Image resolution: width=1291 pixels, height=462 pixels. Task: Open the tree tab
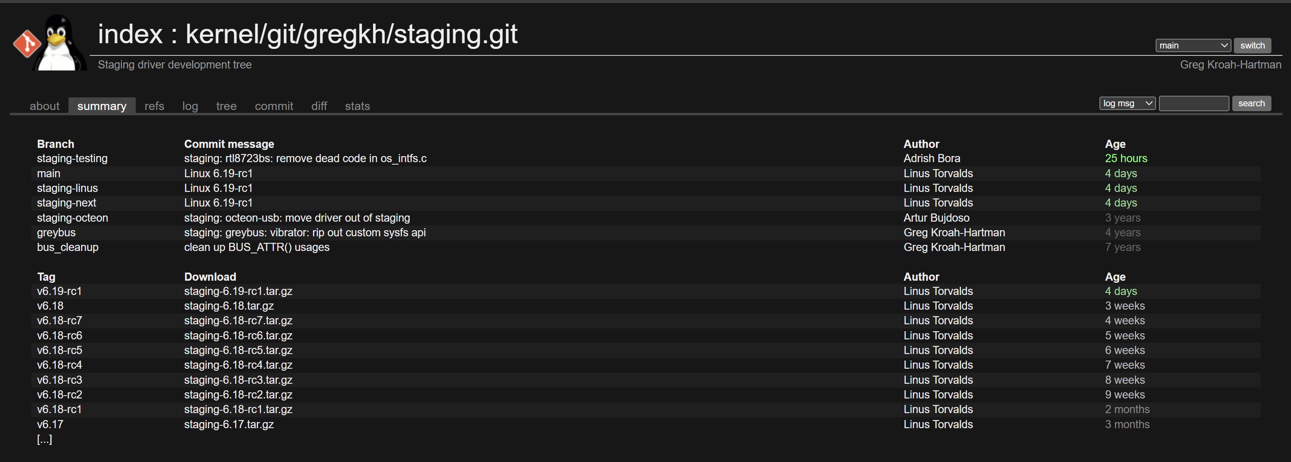[x=226, y=106]
